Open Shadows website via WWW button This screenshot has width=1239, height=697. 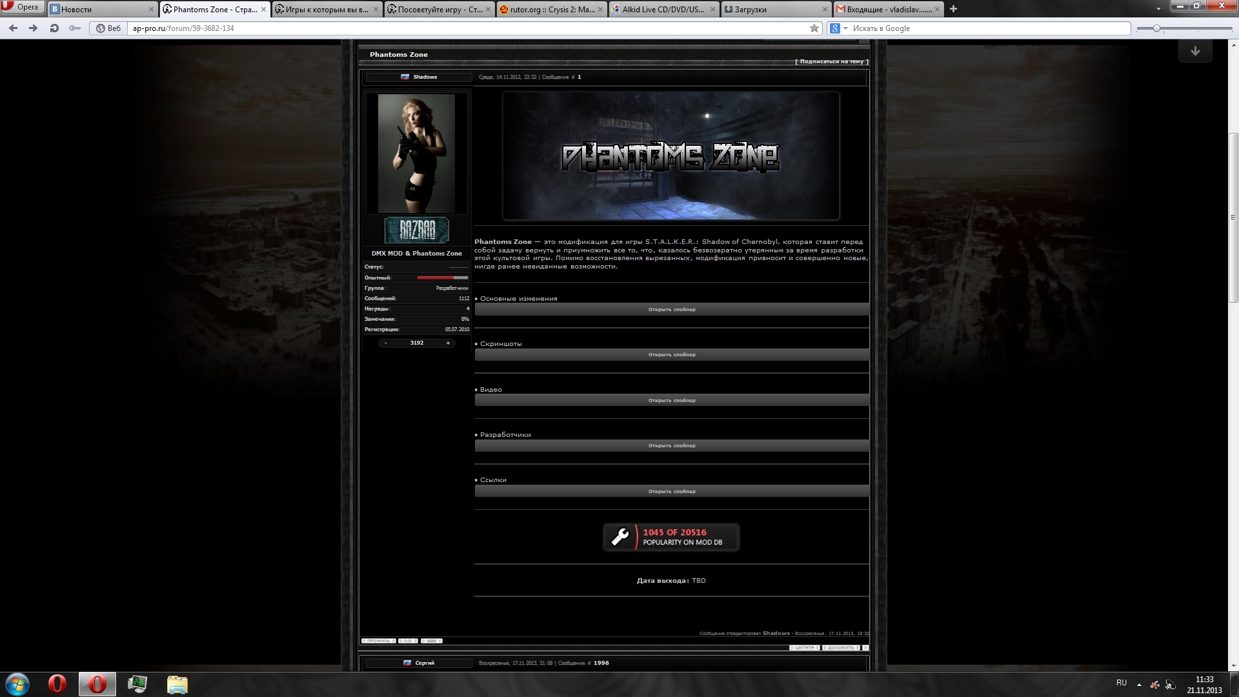[432, 641]
